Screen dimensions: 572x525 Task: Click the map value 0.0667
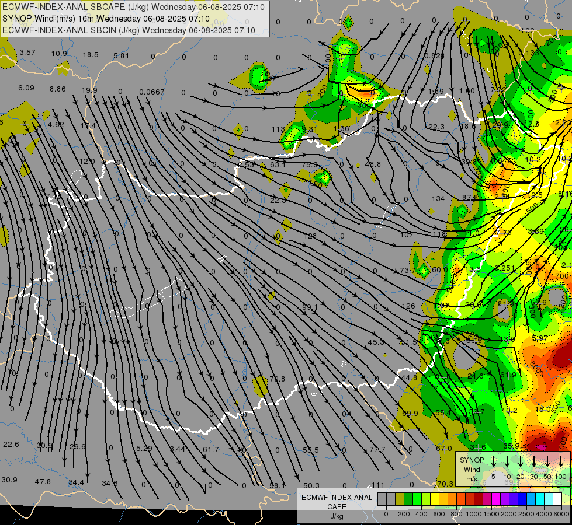pos(152,92)
